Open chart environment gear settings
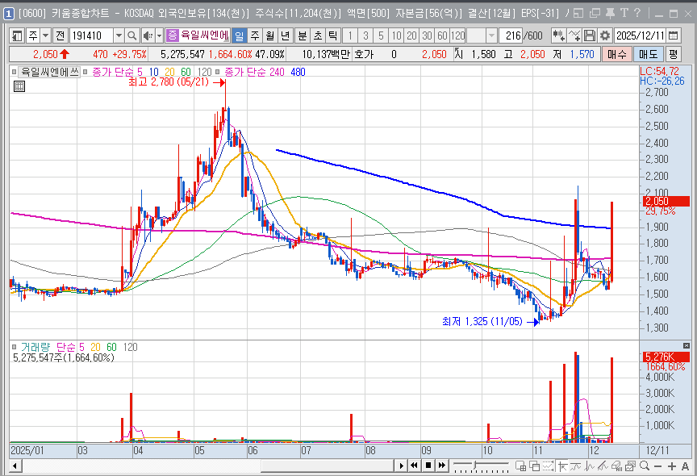This screenshot has width=697, height=476. click(604, 35)
